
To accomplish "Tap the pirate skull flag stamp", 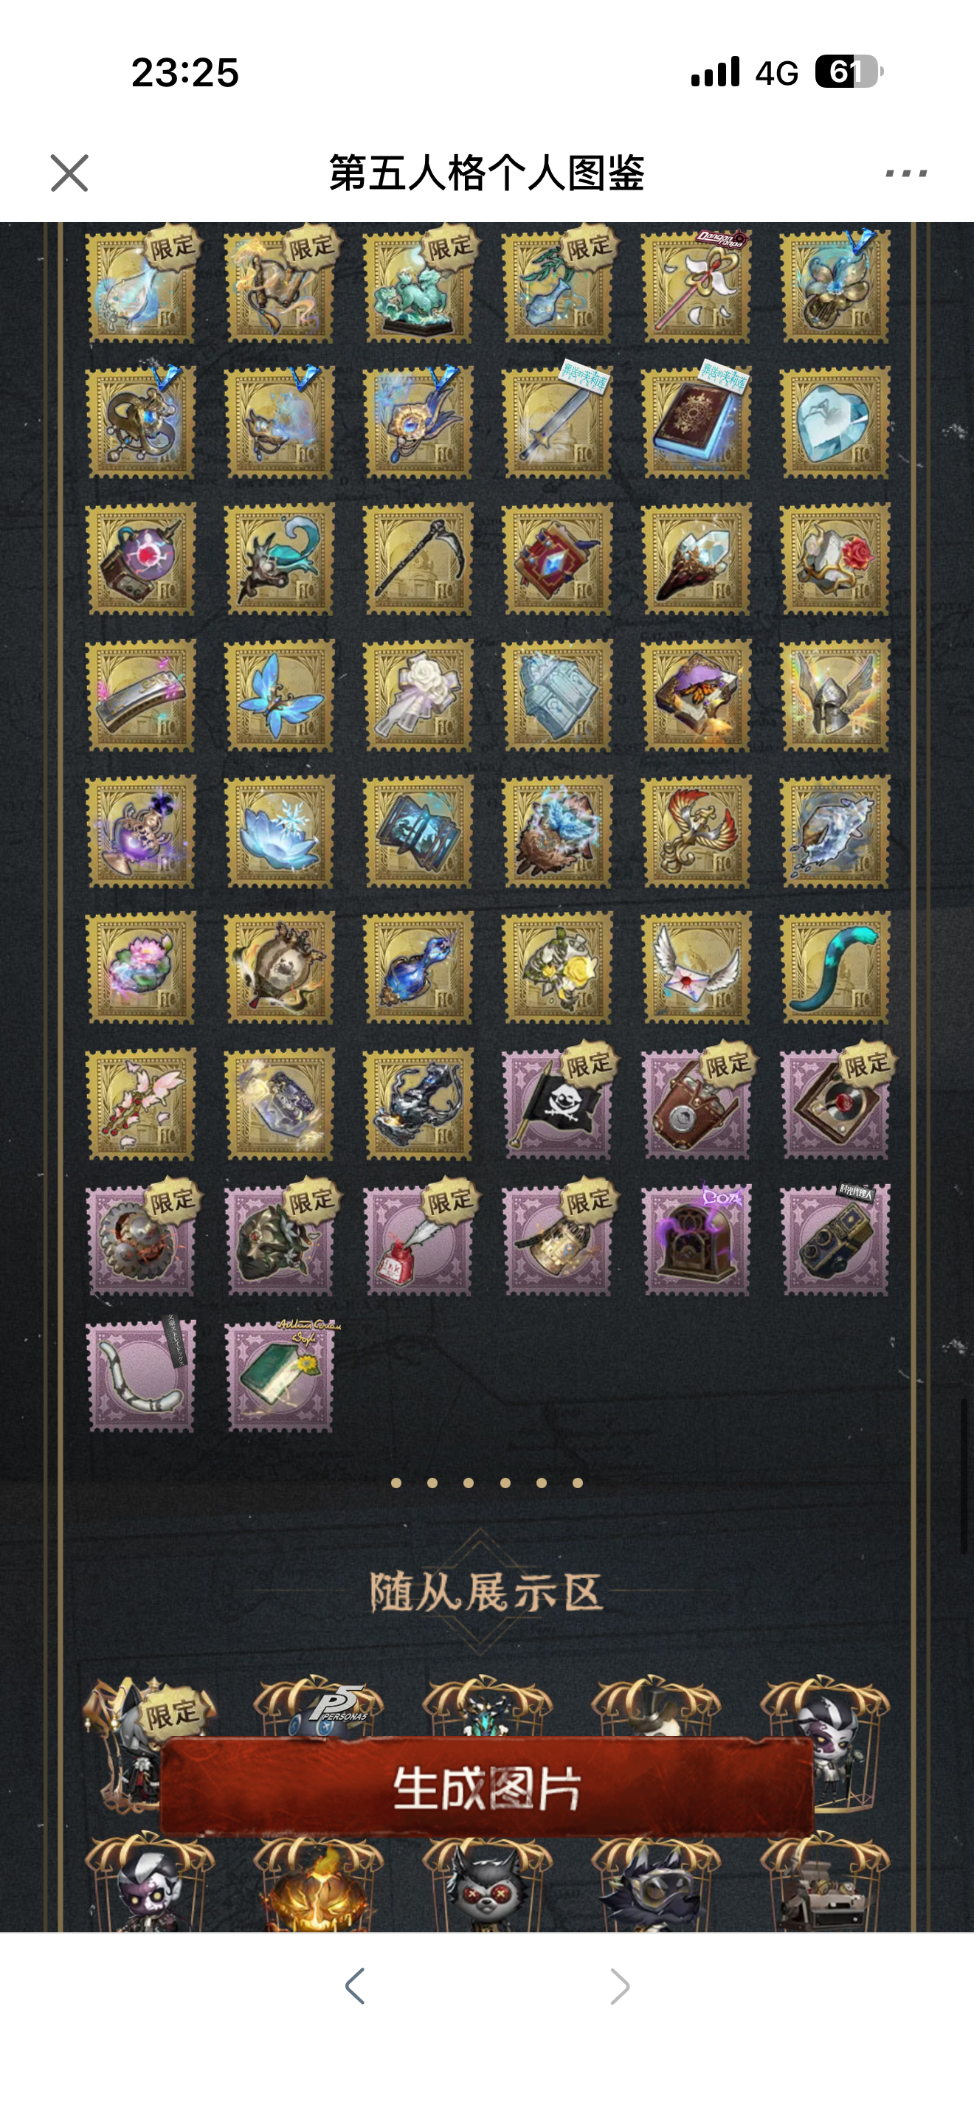I will tap(557, 1104).
